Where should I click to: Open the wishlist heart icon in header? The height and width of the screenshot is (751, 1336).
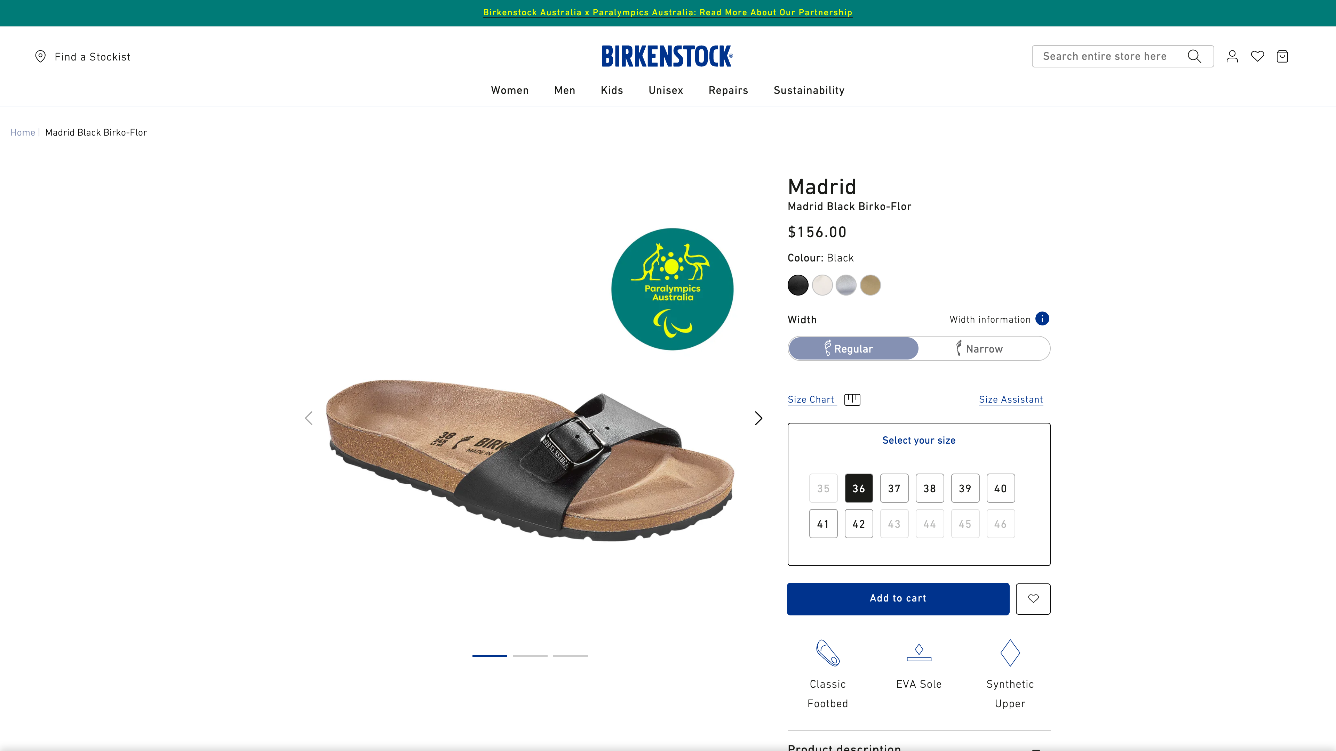tap(1257, 56)
